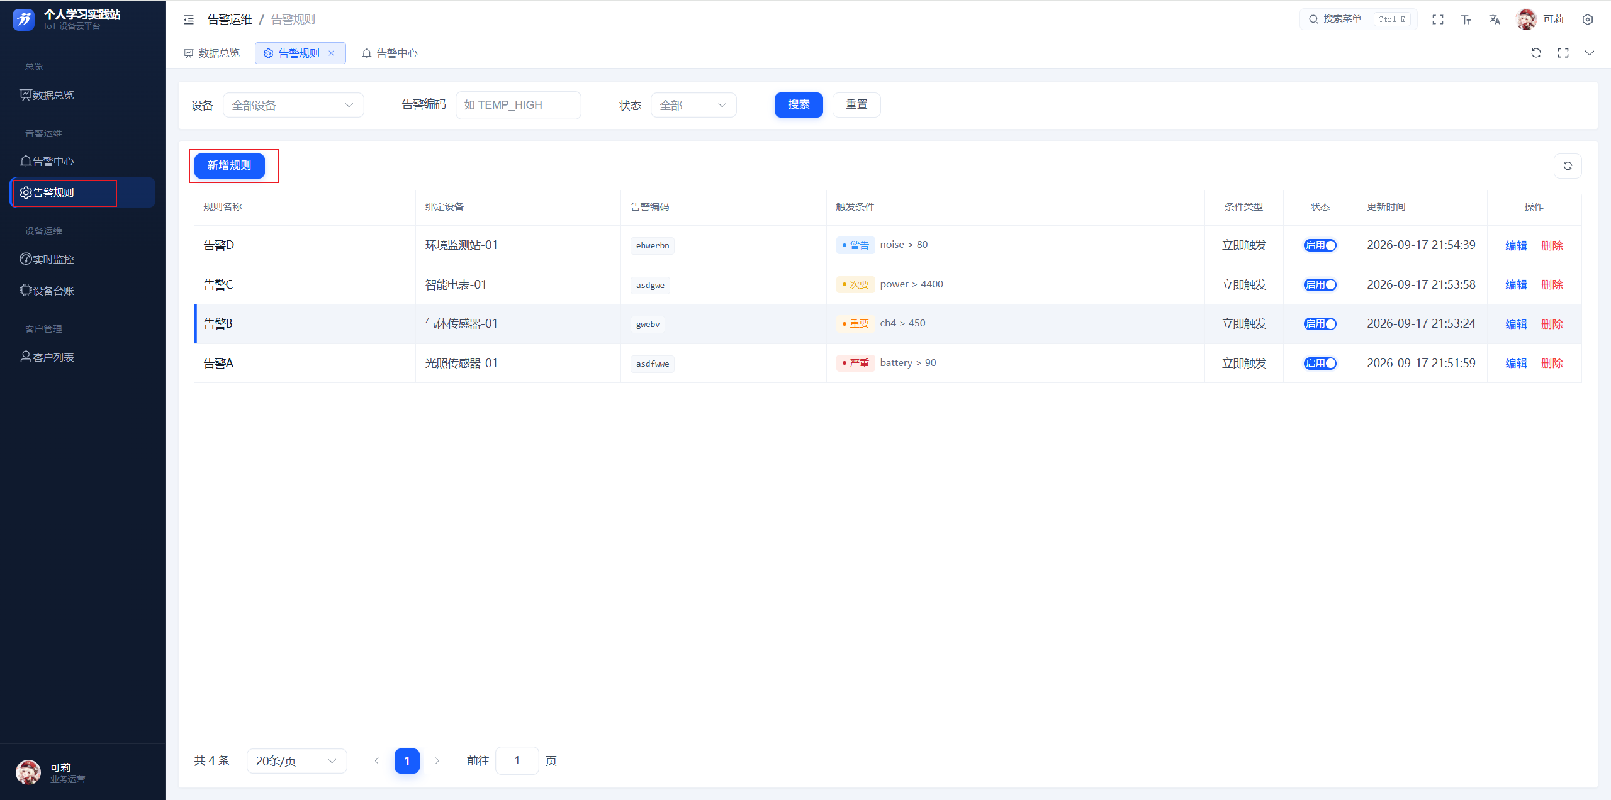The height and width of the screenshot is (800, 1611).
Task: Focus the 告警编码 input field
Action: (x=518, y=105)
